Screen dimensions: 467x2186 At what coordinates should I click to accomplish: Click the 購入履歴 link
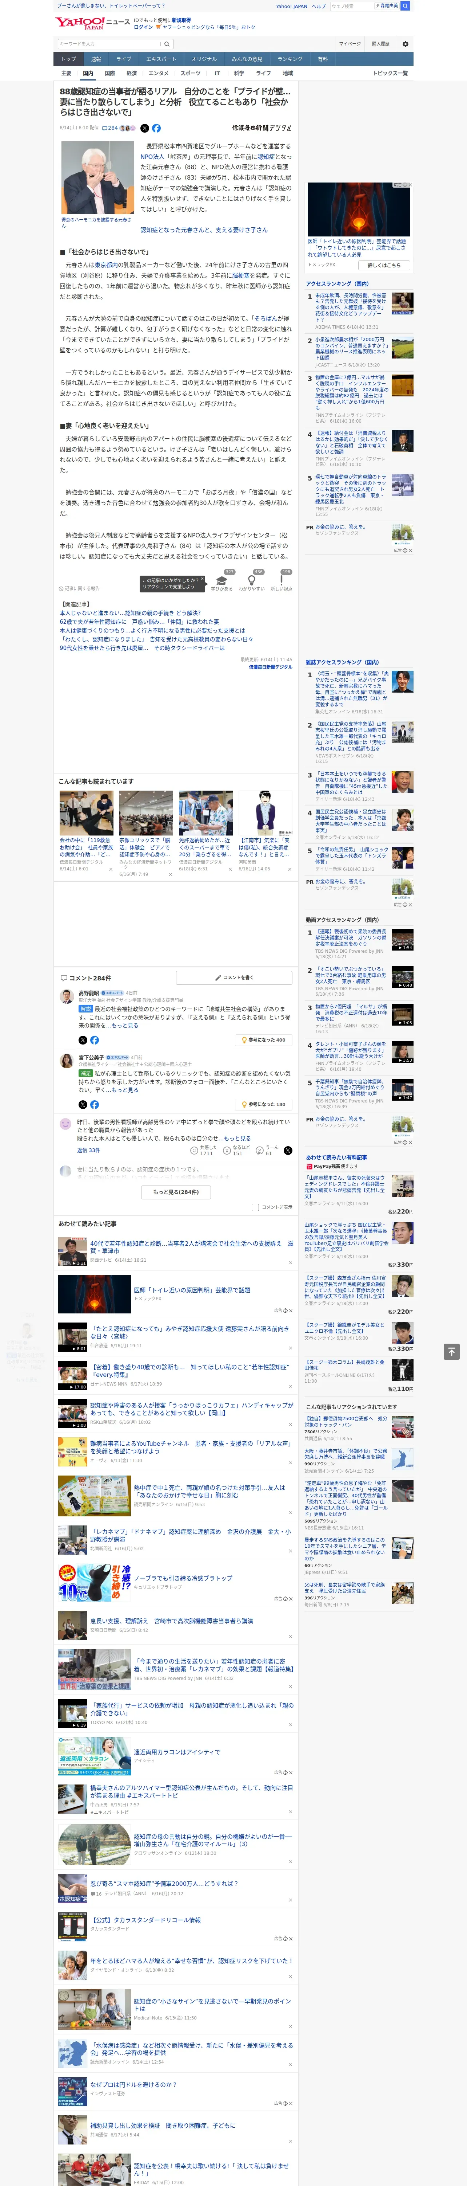coord(380,44)
